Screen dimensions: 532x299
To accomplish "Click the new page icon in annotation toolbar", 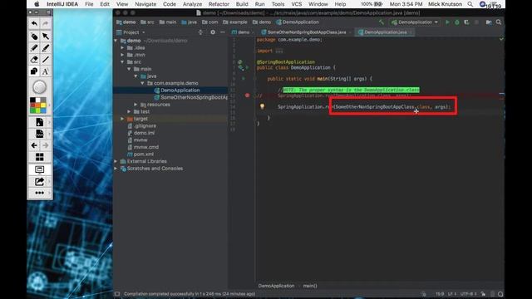I will coord(39,122).
